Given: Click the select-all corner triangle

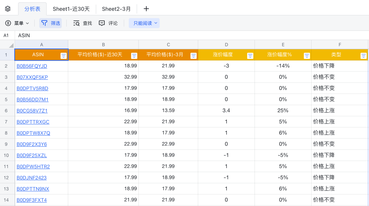Looking at the screenshot, I should click(x=11, y=45).
